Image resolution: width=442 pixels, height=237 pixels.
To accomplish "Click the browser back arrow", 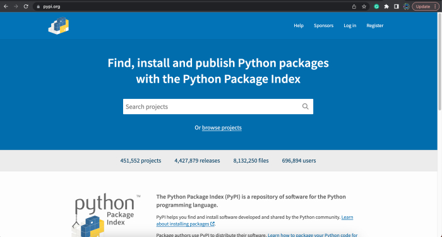I will point(6,6).
